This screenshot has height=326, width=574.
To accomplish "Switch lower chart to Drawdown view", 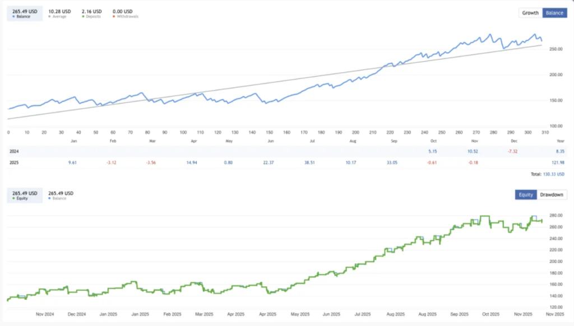I will pyautogui.click(x=552, y=195).
